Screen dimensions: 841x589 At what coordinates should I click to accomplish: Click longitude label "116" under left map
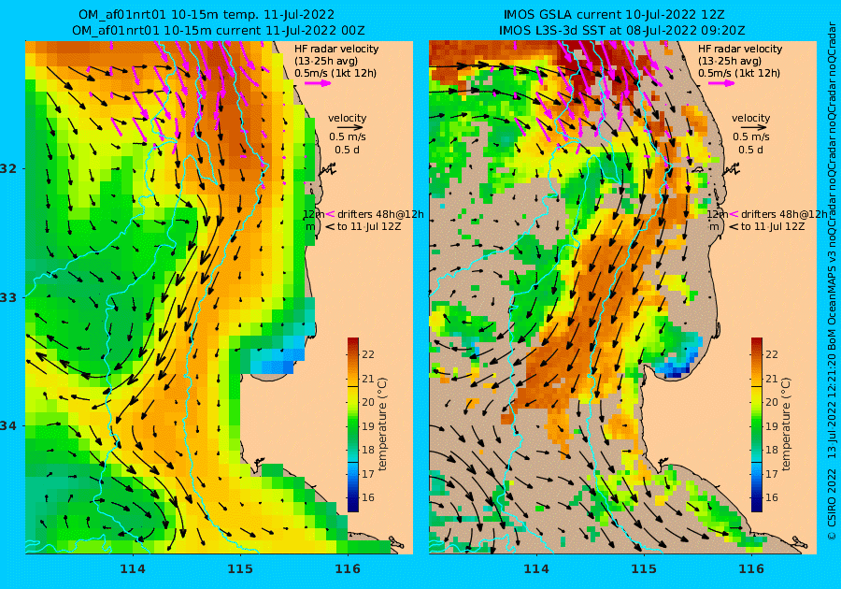[348, 569]
